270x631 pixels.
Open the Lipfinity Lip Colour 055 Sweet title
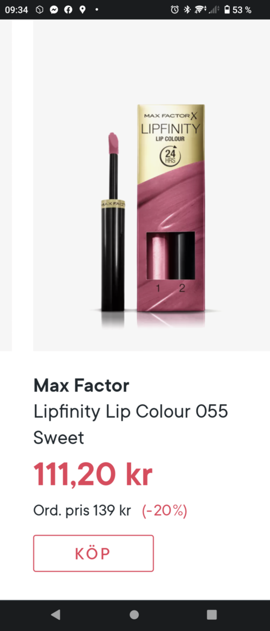pos(131,425)
